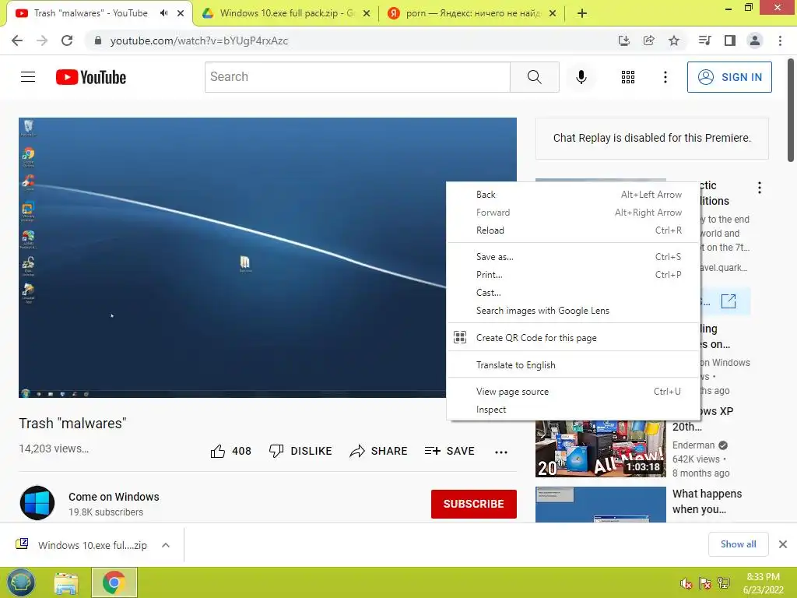Open 'What happens when you...' video thumbnail
The height and width of the screenshot is (598, 797).
click(600, 505)
